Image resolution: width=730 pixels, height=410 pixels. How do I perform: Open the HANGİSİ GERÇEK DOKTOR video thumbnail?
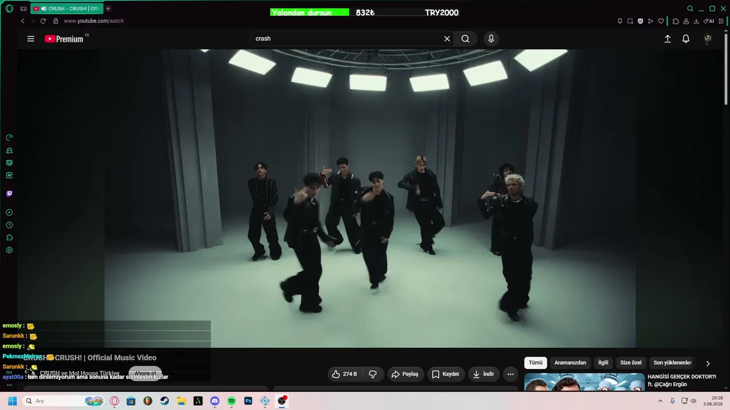585,382
